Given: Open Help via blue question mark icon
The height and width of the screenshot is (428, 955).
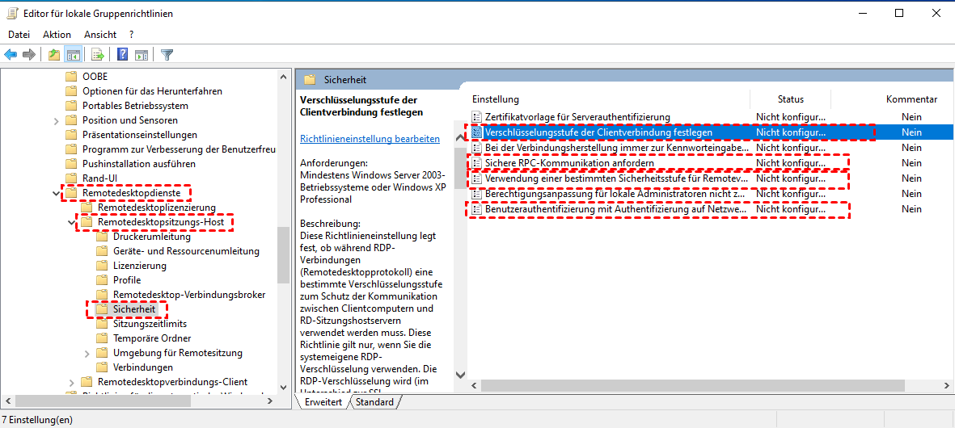Looking at the screenshot, I should pyautogui.click(x=122, y=55).
